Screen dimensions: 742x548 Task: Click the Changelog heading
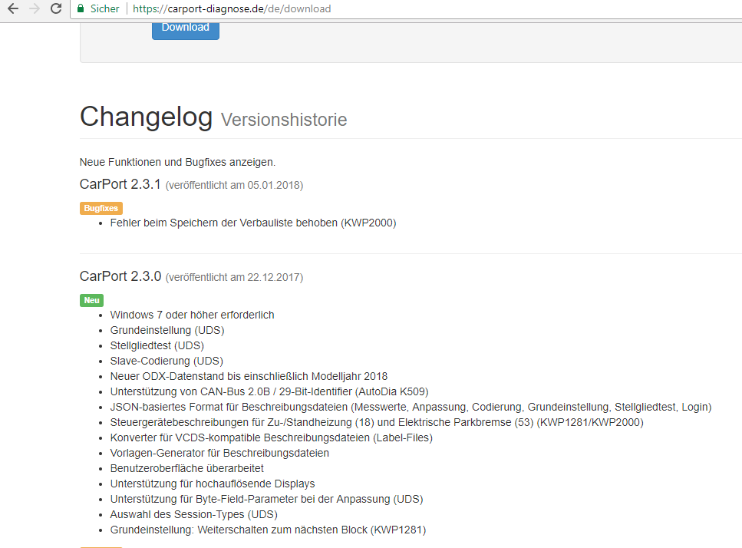coord(146,117)
